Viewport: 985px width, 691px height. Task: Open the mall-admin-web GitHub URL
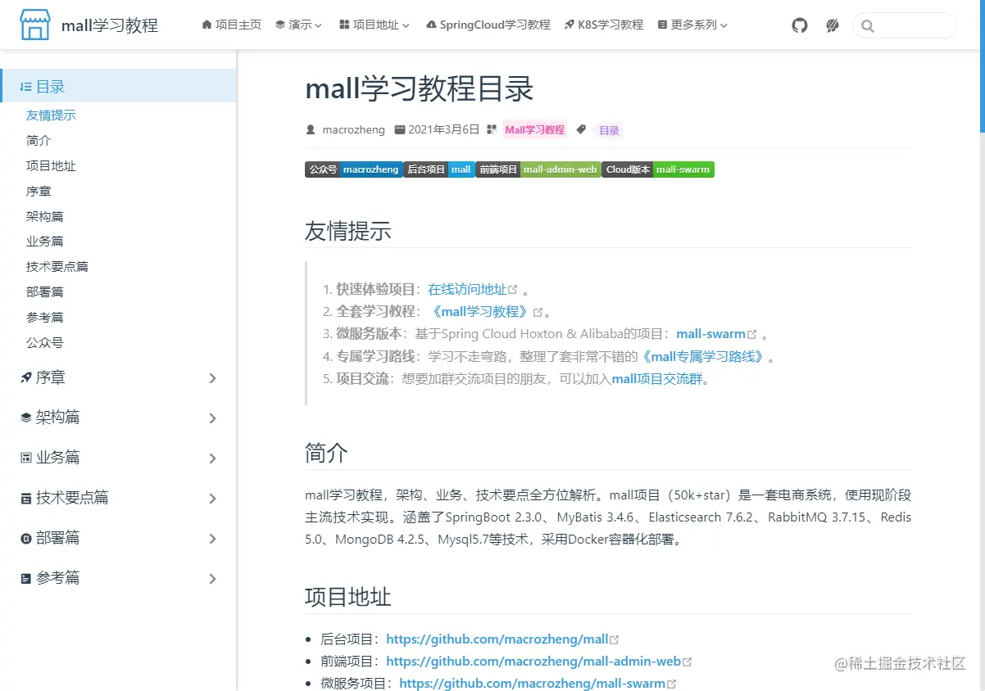point(539,662)
